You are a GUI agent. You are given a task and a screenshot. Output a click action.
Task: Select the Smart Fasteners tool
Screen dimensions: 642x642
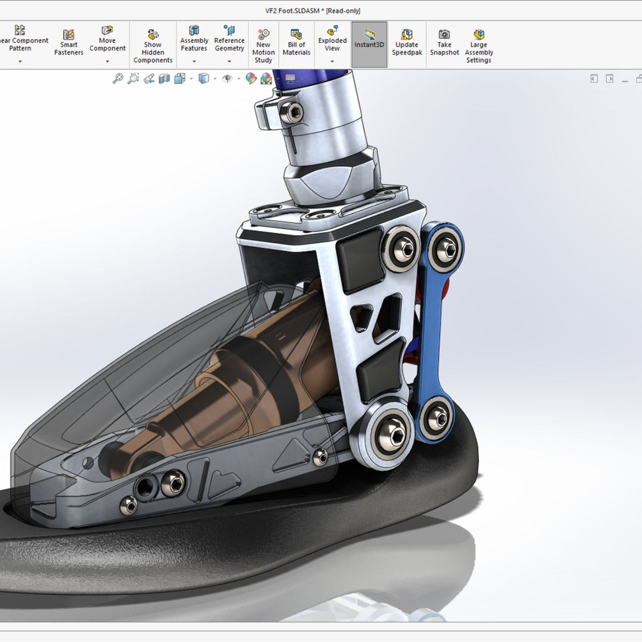click(x=68, y=43)
